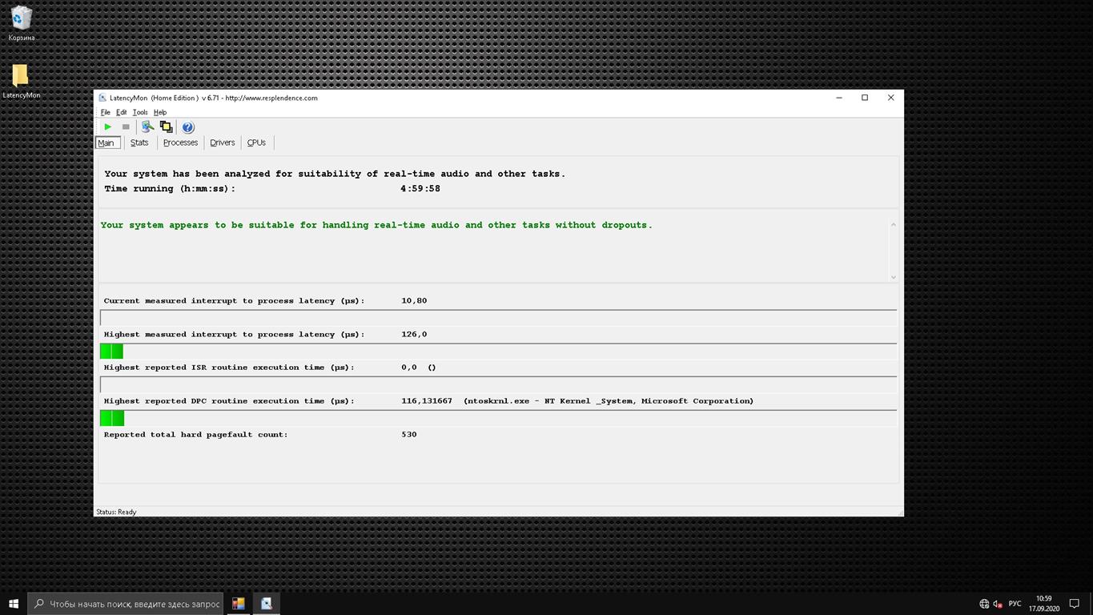The width and height of the screenshot is (1093, 615).
Task: Open the Edit menu
Action: (x=122, y=112)
